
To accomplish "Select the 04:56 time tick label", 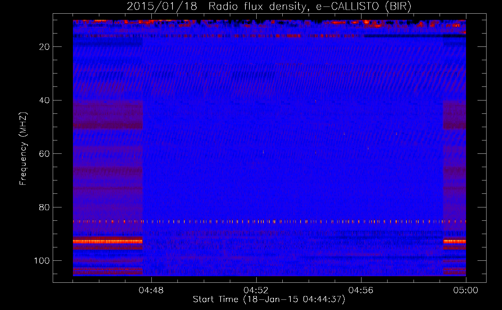I will point(361,290).
